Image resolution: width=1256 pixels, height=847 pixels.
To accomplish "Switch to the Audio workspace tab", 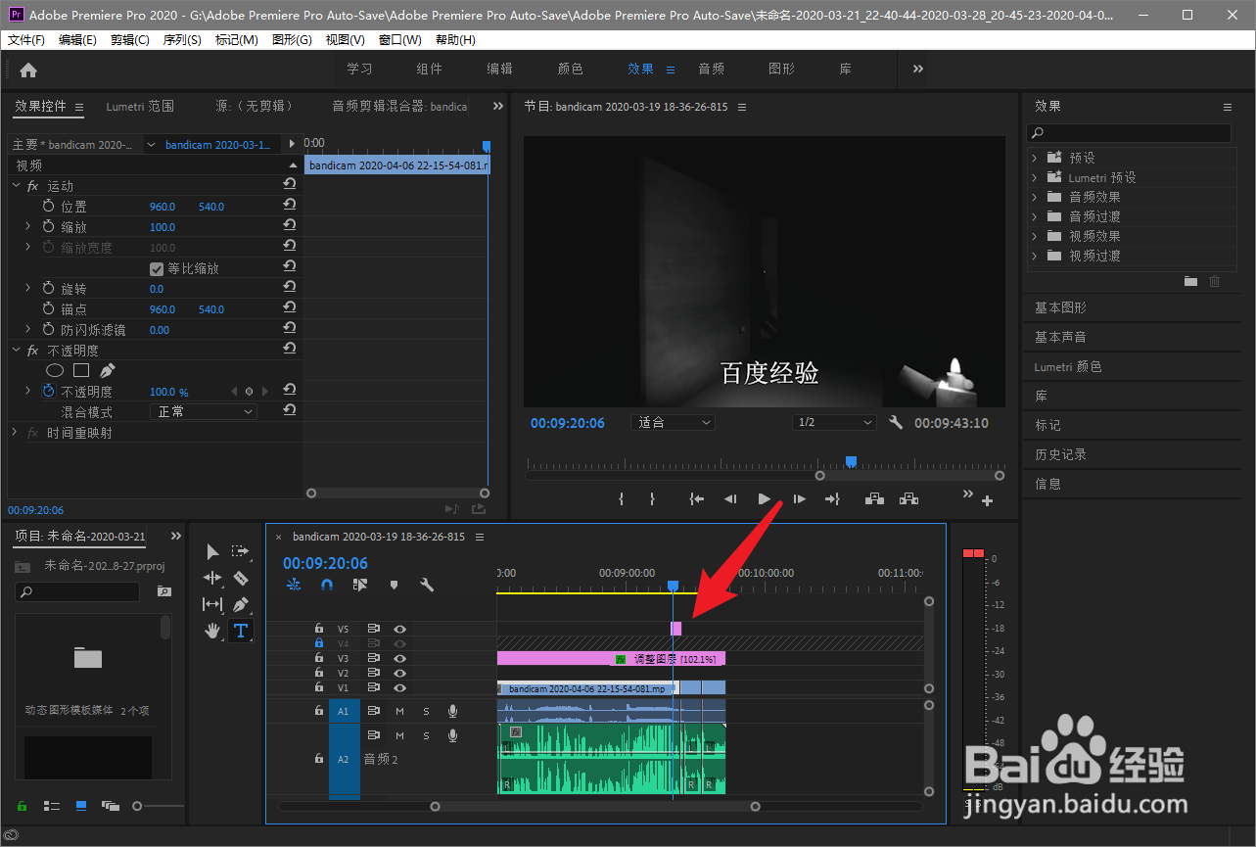I will [x=712, y=69].
